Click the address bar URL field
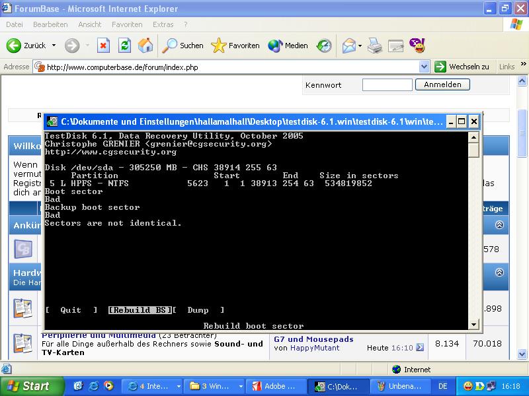Screen dimensions: 529x396 click(x=226, y=67)
